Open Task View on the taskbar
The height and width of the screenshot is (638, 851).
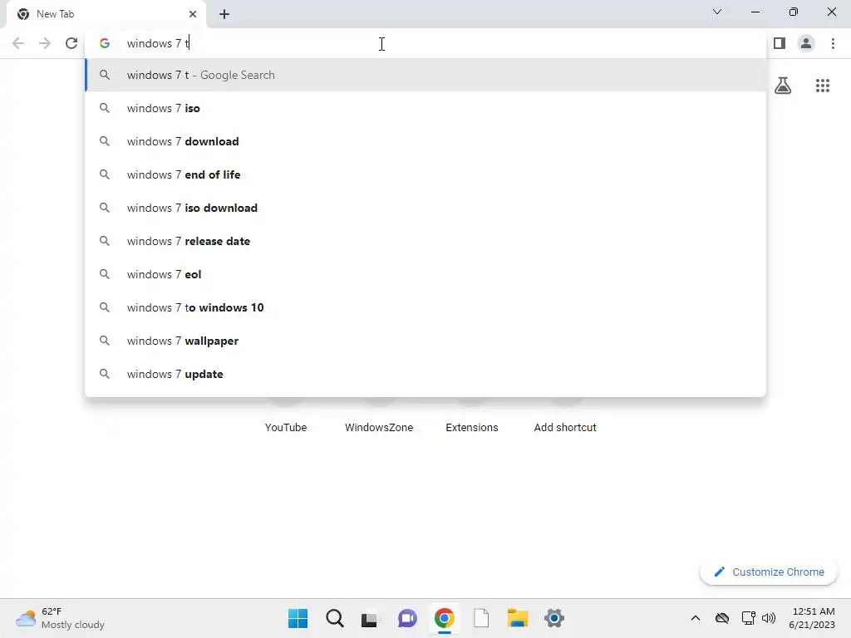370,618
